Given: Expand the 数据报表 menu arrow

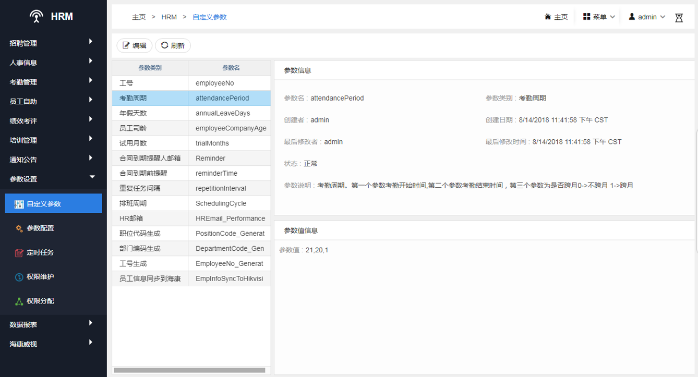Looking at the screenshot, I should click(x=91, y=323).
